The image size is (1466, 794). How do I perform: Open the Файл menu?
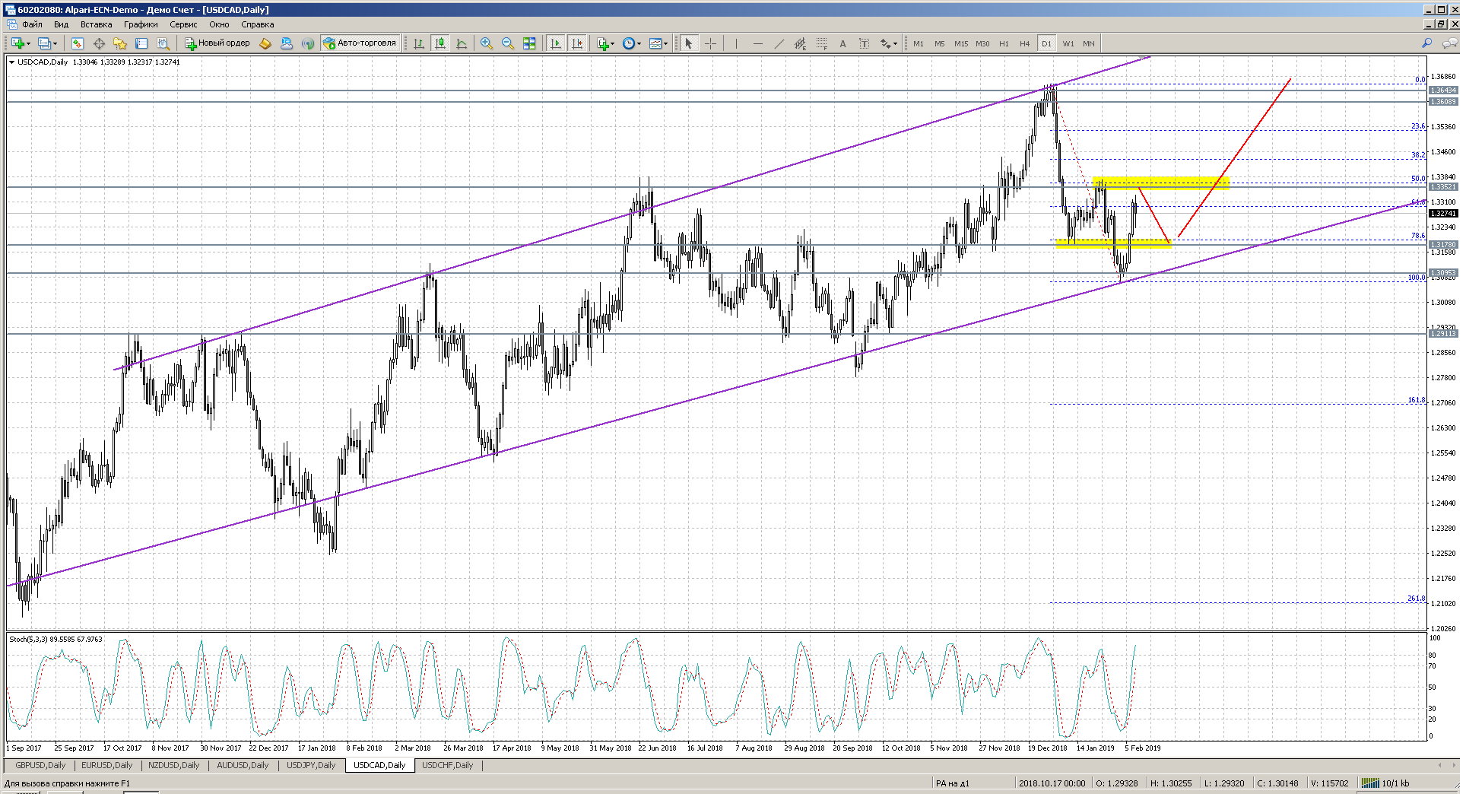(x=32, y=24)
